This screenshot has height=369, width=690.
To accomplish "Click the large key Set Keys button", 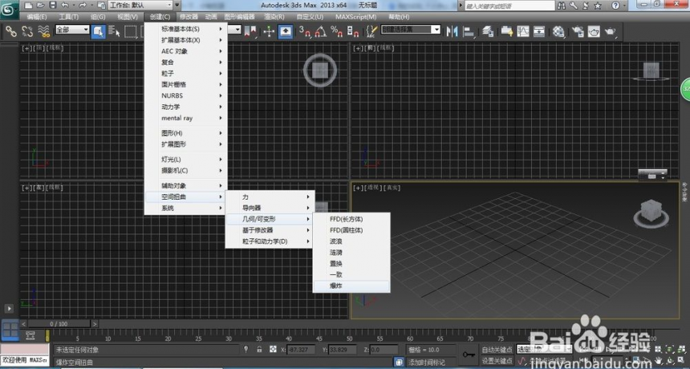I will point(468,355).
